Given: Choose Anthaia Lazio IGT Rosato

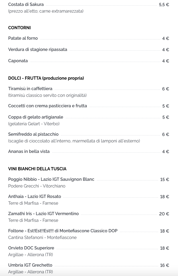Looking at the screenshot, I should (x=35, y=196).
